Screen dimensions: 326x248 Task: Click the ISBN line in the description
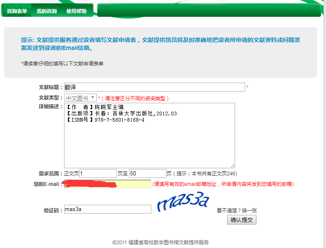click(105, 120)
